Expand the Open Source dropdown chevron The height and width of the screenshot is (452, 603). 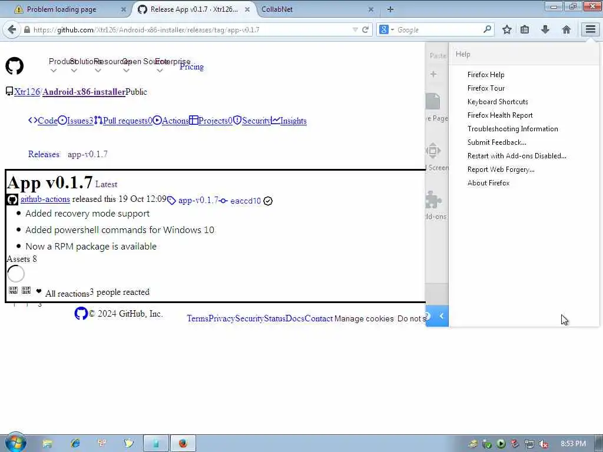point(126,71)
